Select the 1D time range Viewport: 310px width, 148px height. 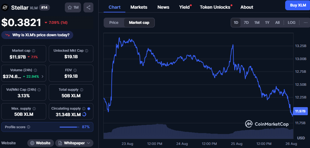click(x=236, y=23)
